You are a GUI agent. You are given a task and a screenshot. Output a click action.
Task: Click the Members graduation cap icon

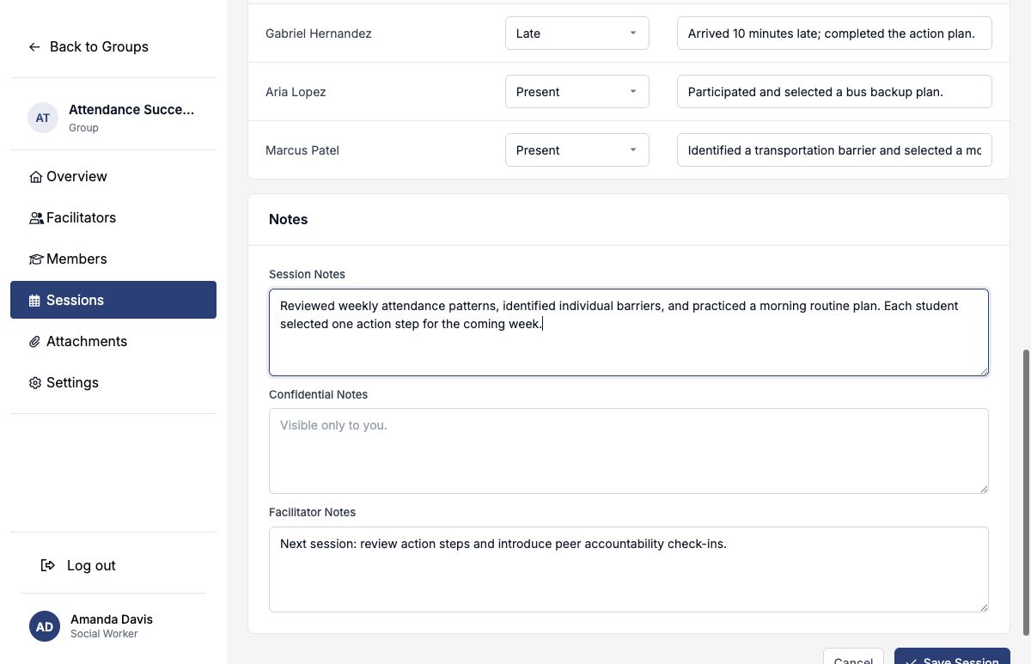(x=36, y=259)
